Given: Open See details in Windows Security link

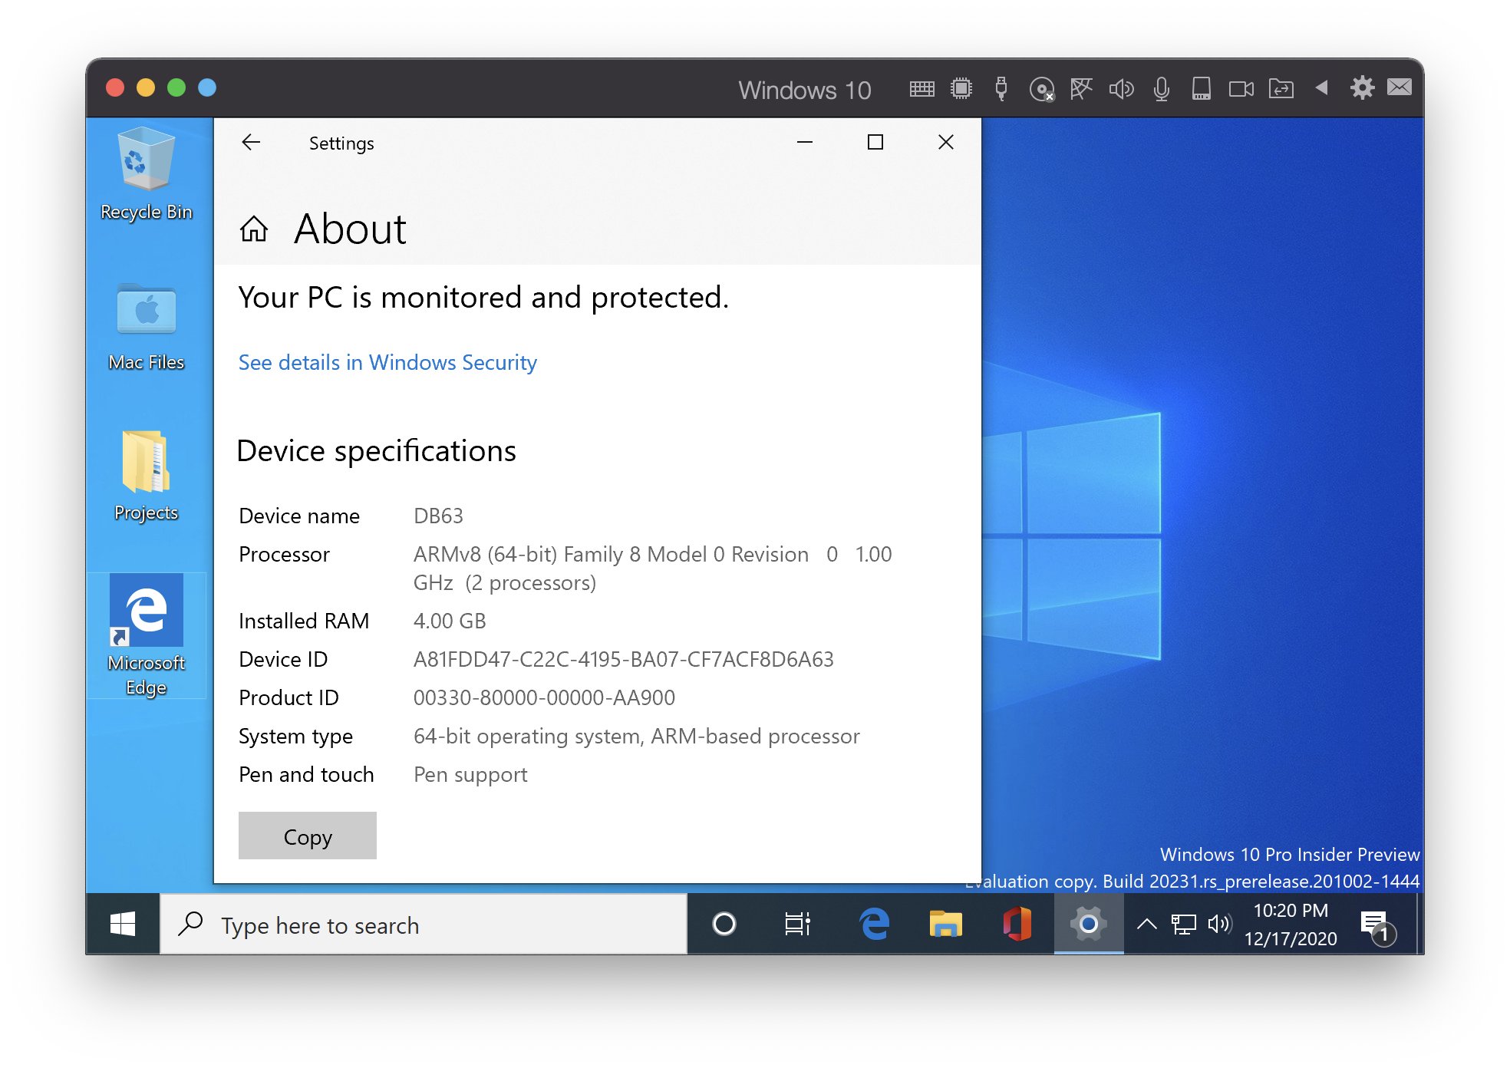Looking at the screenshot, I should (x=387, y=362).
